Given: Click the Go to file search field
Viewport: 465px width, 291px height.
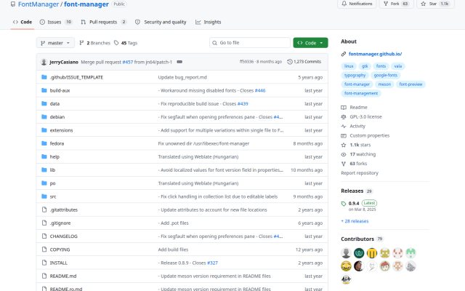Looking at the screenshot, I should pos(250,43).
